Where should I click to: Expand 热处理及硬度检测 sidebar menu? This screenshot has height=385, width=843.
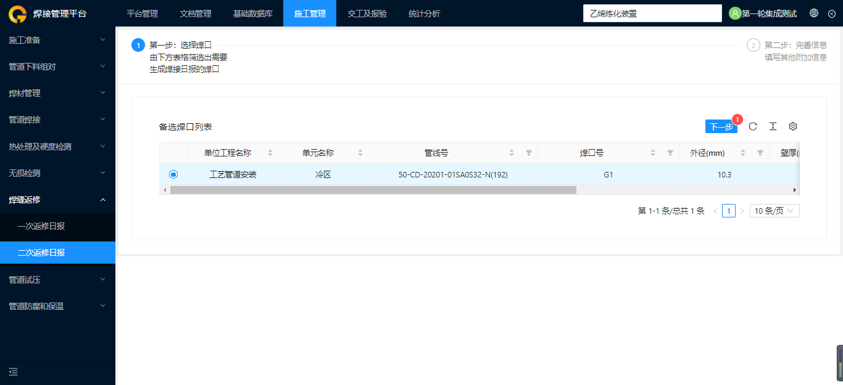tap(57, 147)
